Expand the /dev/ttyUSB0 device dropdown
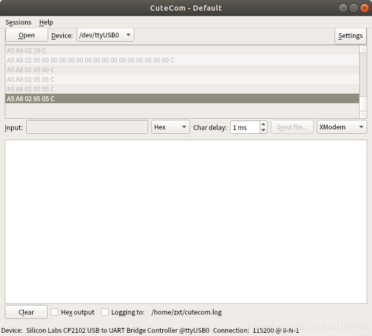Image resolution: width=372 pixels, height=336 pixels. [x=105, y=35]
